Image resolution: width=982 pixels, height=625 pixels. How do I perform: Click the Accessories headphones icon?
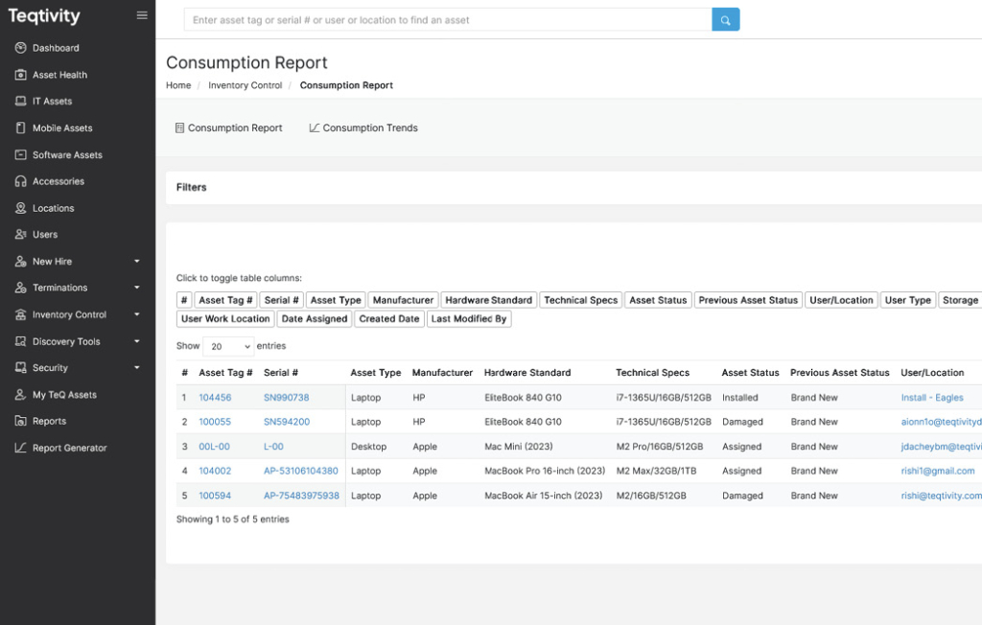coord(21,181)
